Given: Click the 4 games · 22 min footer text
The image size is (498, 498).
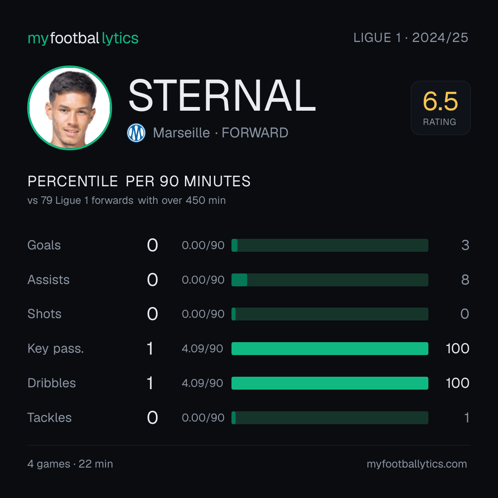Looking at the screenshot, I should 70,464.
